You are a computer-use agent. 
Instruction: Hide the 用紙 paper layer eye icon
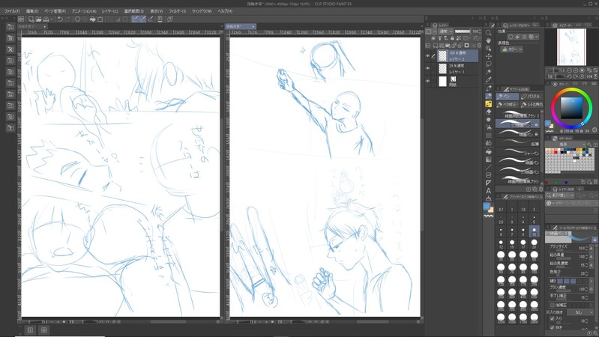coord(428,81)
